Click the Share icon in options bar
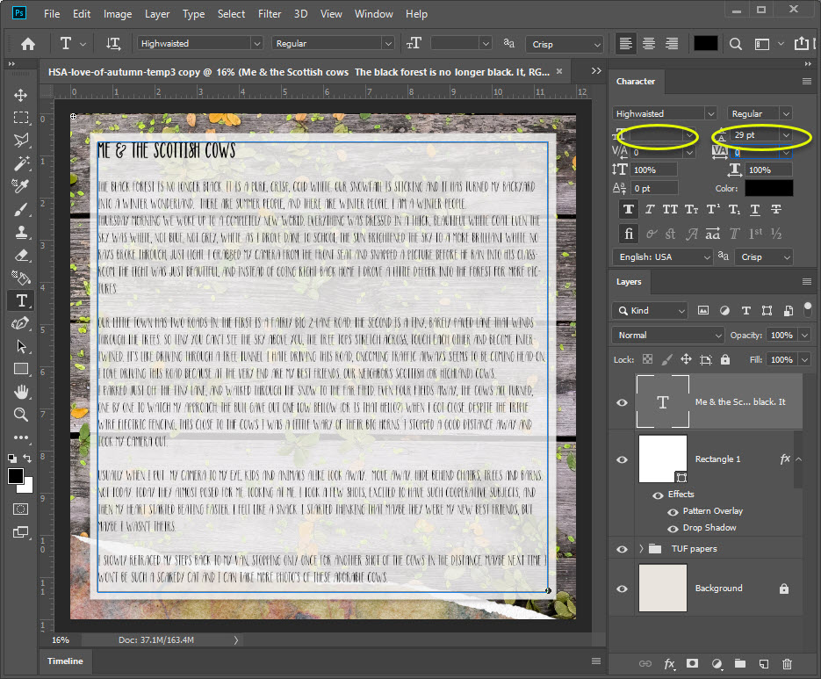 click(802, 44)
